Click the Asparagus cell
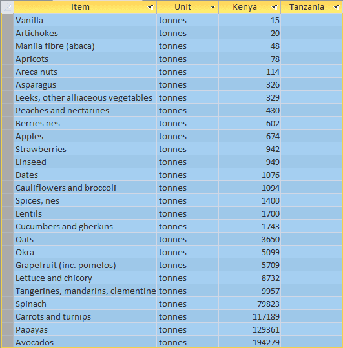Viewport: 343px width, 348px height. (85, 84)
